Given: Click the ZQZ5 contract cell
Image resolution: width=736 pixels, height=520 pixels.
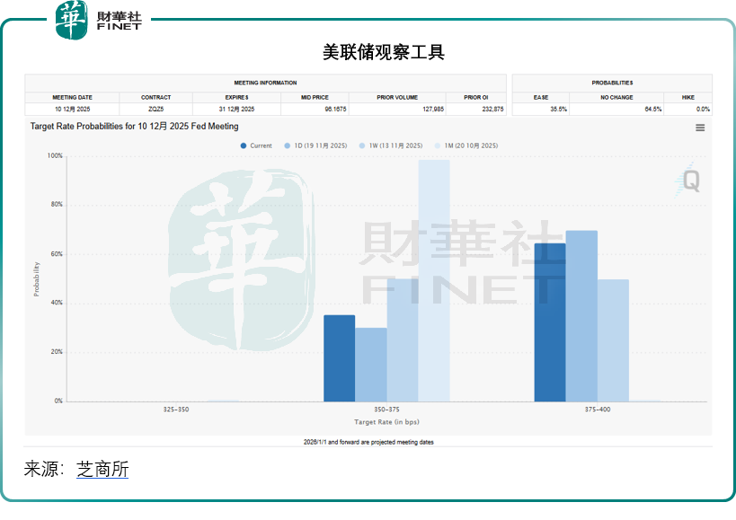Looking at the screenshot, I should coord(155,109).
